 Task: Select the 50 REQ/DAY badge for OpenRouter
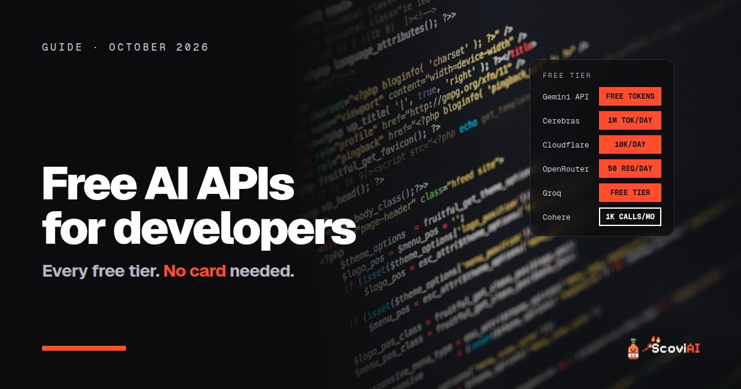pyautogui.click(x=630, y=169)
